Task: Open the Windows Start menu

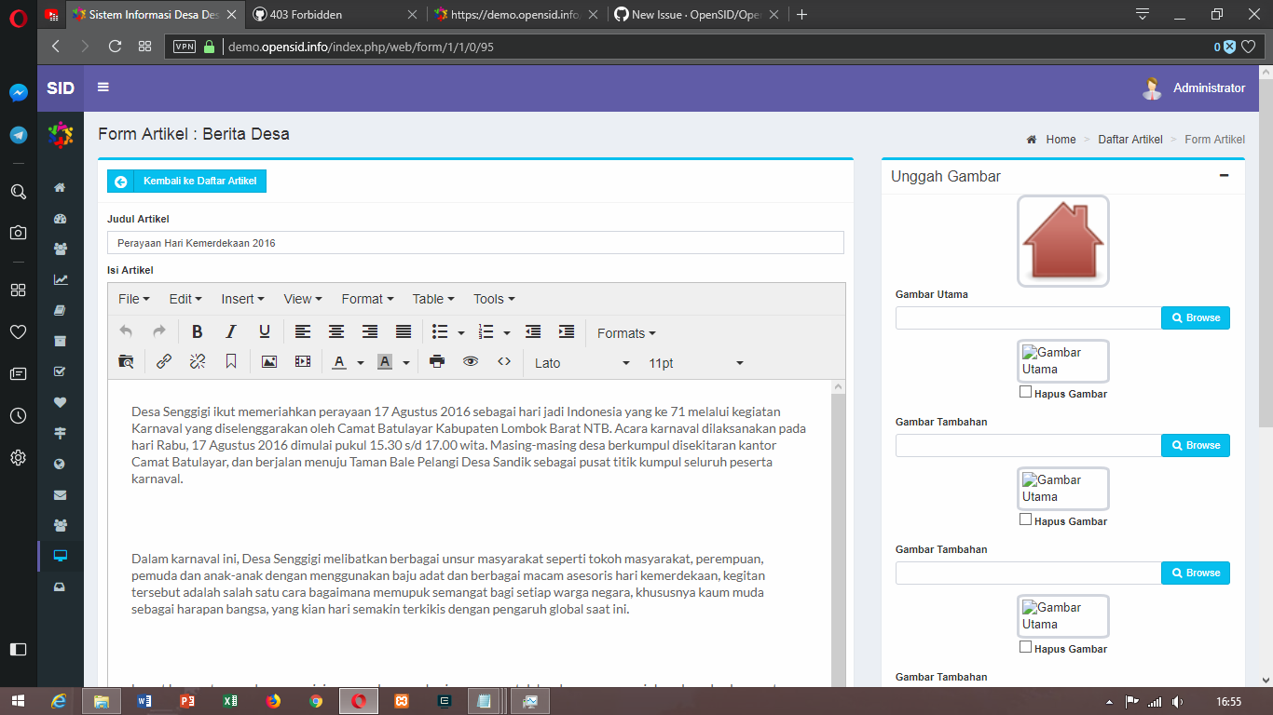Action: coord(19,701)
